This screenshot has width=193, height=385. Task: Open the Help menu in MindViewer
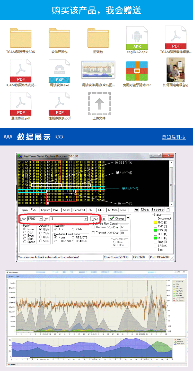[17, 276]
